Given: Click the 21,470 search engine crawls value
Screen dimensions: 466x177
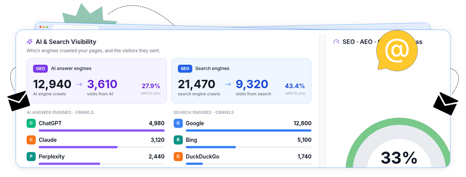Looking at the screenshot, I should pyautogui.click(x=197, y=84).
